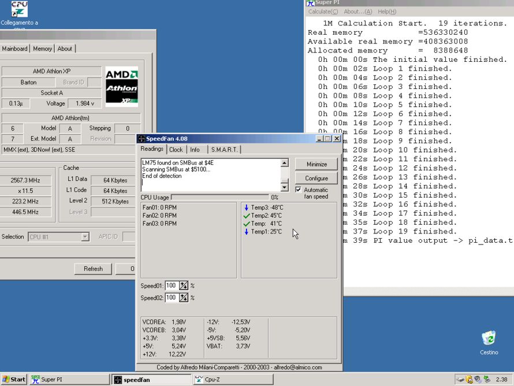The width and height of the screenshot is (514, 386).
Task: Click the first system tray icon
Action: [460, 380]
